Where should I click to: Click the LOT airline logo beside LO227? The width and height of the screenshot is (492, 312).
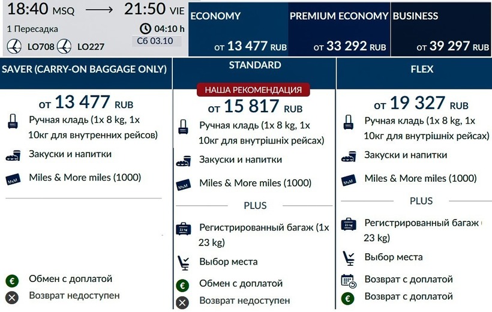pyautogui.click(x=64, y=46)
